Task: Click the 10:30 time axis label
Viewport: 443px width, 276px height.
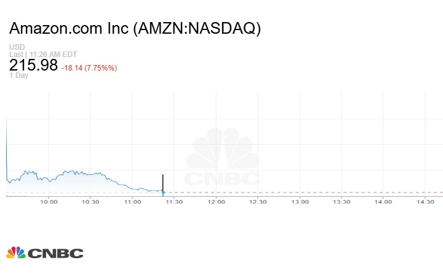Action: pos(90,201)
